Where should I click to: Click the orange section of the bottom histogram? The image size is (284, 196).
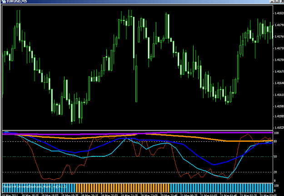pos(123,188)
